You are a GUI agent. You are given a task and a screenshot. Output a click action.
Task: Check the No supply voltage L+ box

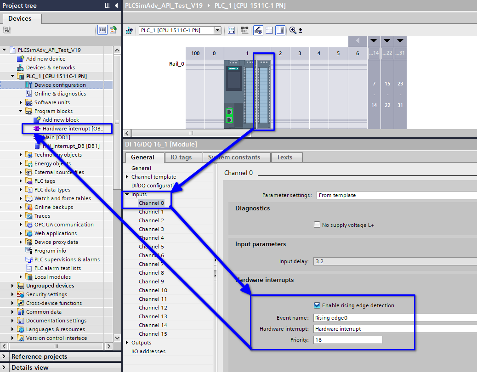[x=317, y=225]
